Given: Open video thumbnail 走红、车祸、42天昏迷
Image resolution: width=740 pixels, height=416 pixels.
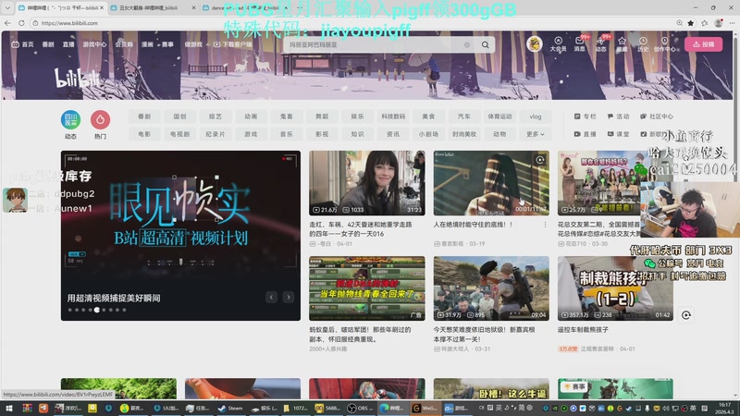Looking at the screenshot, I should [366, 183].
